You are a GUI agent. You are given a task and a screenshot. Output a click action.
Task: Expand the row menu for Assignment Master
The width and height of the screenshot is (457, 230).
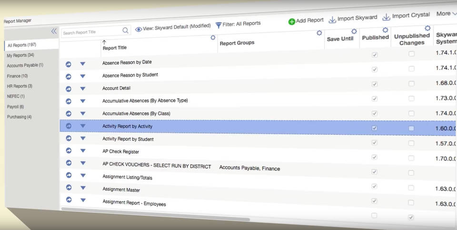83,188
